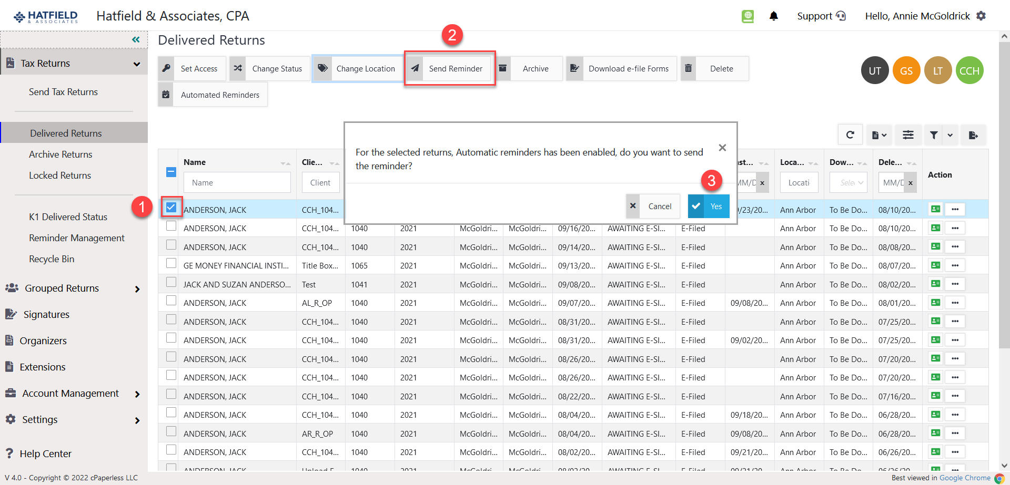Toggle the select-all checkbox in header

point(170,172)
